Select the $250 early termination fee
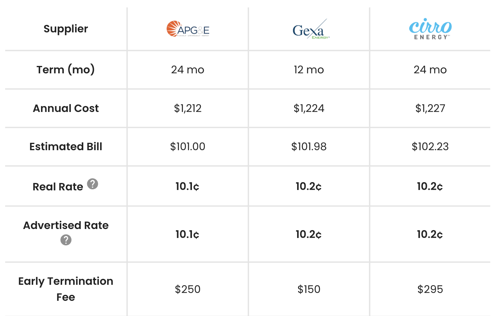 coord(188,289)
